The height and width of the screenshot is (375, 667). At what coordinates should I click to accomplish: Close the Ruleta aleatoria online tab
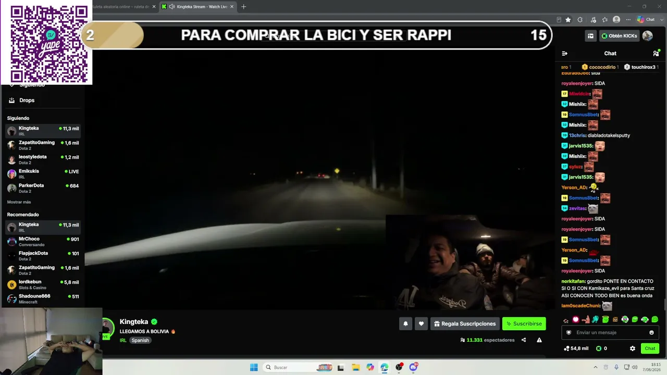(x=154, y=7)
